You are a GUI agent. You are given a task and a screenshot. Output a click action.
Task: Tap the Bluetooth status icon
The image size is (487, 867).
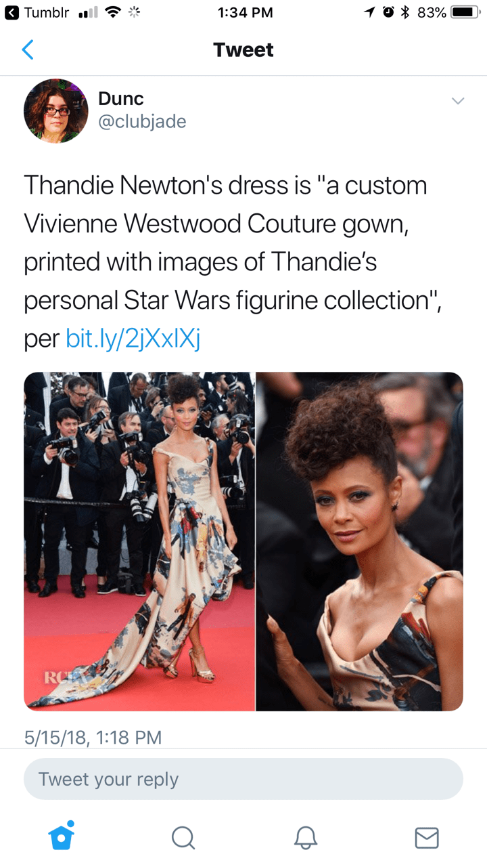click(x=406, y=12)
